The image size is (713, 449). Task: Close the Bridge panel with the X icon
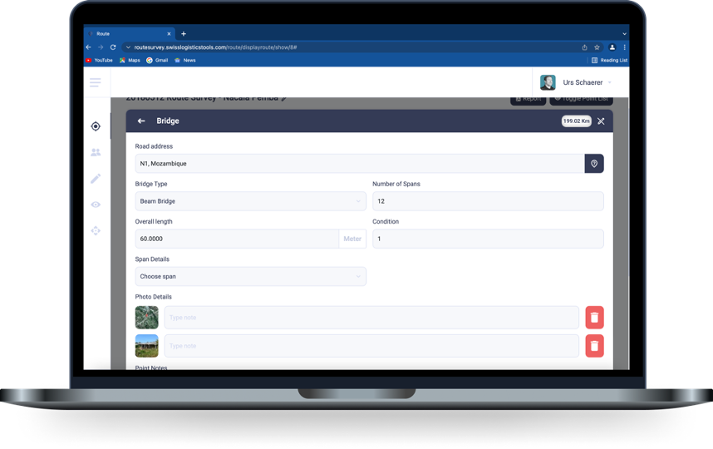tap(601, 121)
